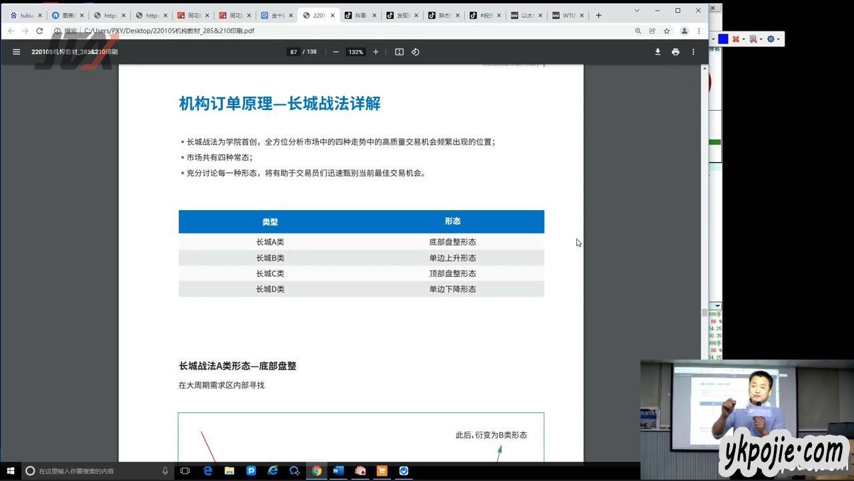Open a new browser tab
This screenshot has width=854, height=481.
tap(598, 15)
